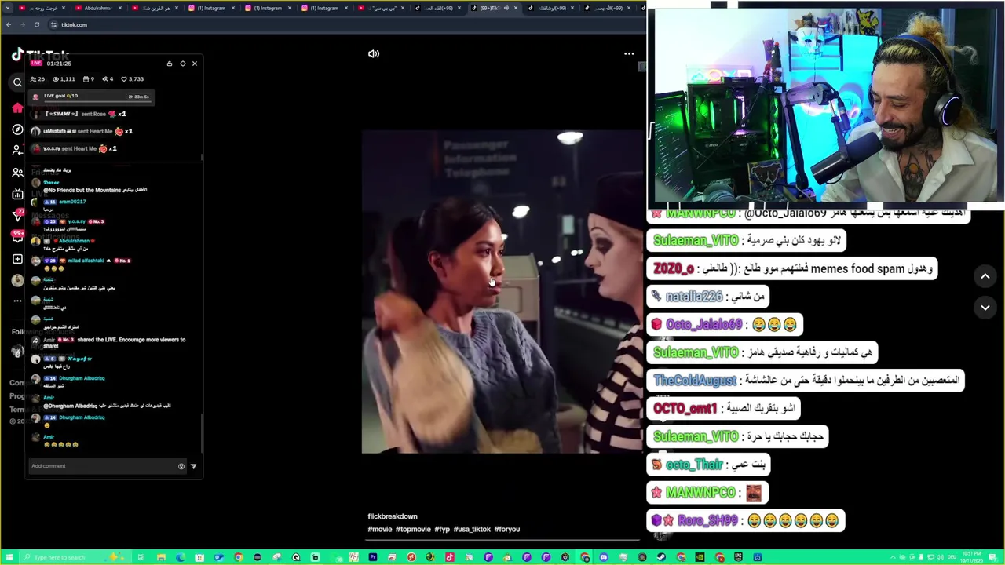This screenshot has width=1005, height=565.
Task: Click username aram00217 in chat
Action: click(x=72, y=202)
